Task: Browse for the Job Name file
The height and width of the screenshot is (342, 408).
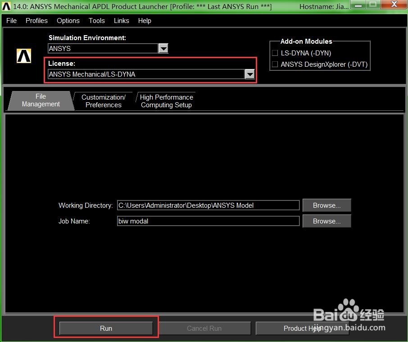Action: (327, 221)
